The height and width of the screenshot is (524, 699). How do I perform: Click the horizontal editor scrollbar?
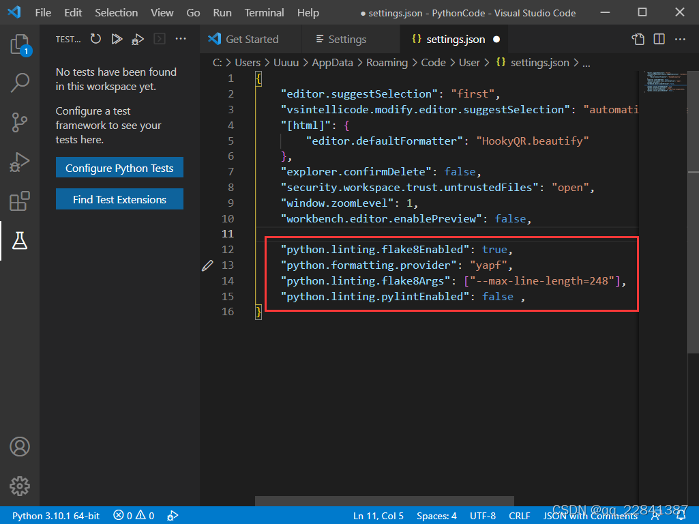pos(384,500)
